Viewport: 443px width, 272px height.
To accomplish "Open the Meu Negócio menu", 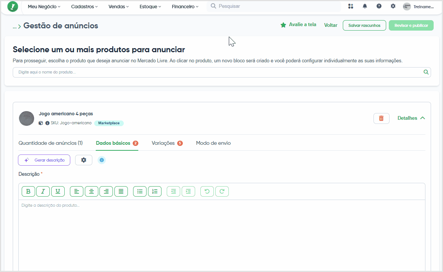I will click(44, 6).
